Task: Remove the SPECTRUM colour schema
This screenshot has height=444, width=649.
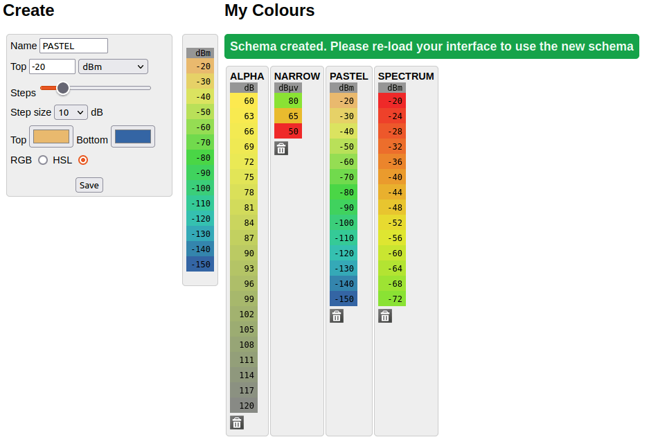Action: pyautogui.click(x=385, y=315)
